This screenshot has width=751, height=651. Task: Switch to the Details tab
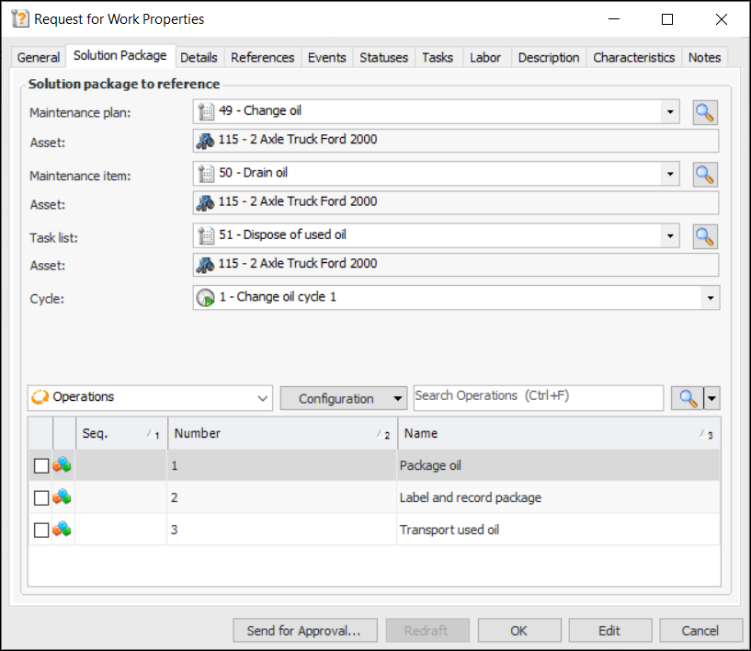coord(199,58)
